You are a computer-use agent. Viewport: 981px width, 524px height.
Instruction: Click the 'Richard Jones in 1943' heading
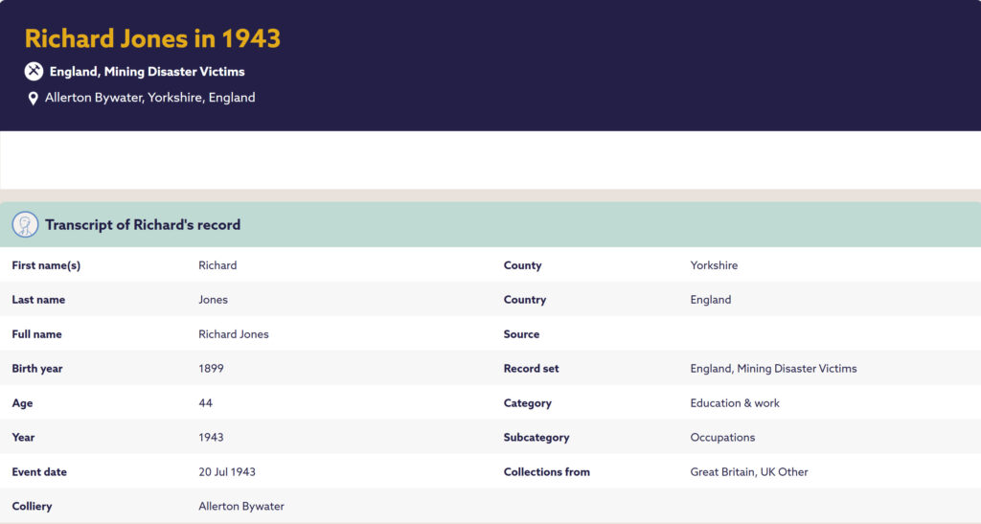pyautogui.click(x=152, y=38)
